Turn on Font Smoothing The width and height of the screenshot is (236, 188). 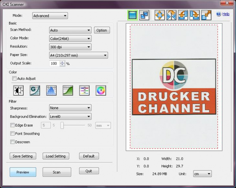click(12, 134)
